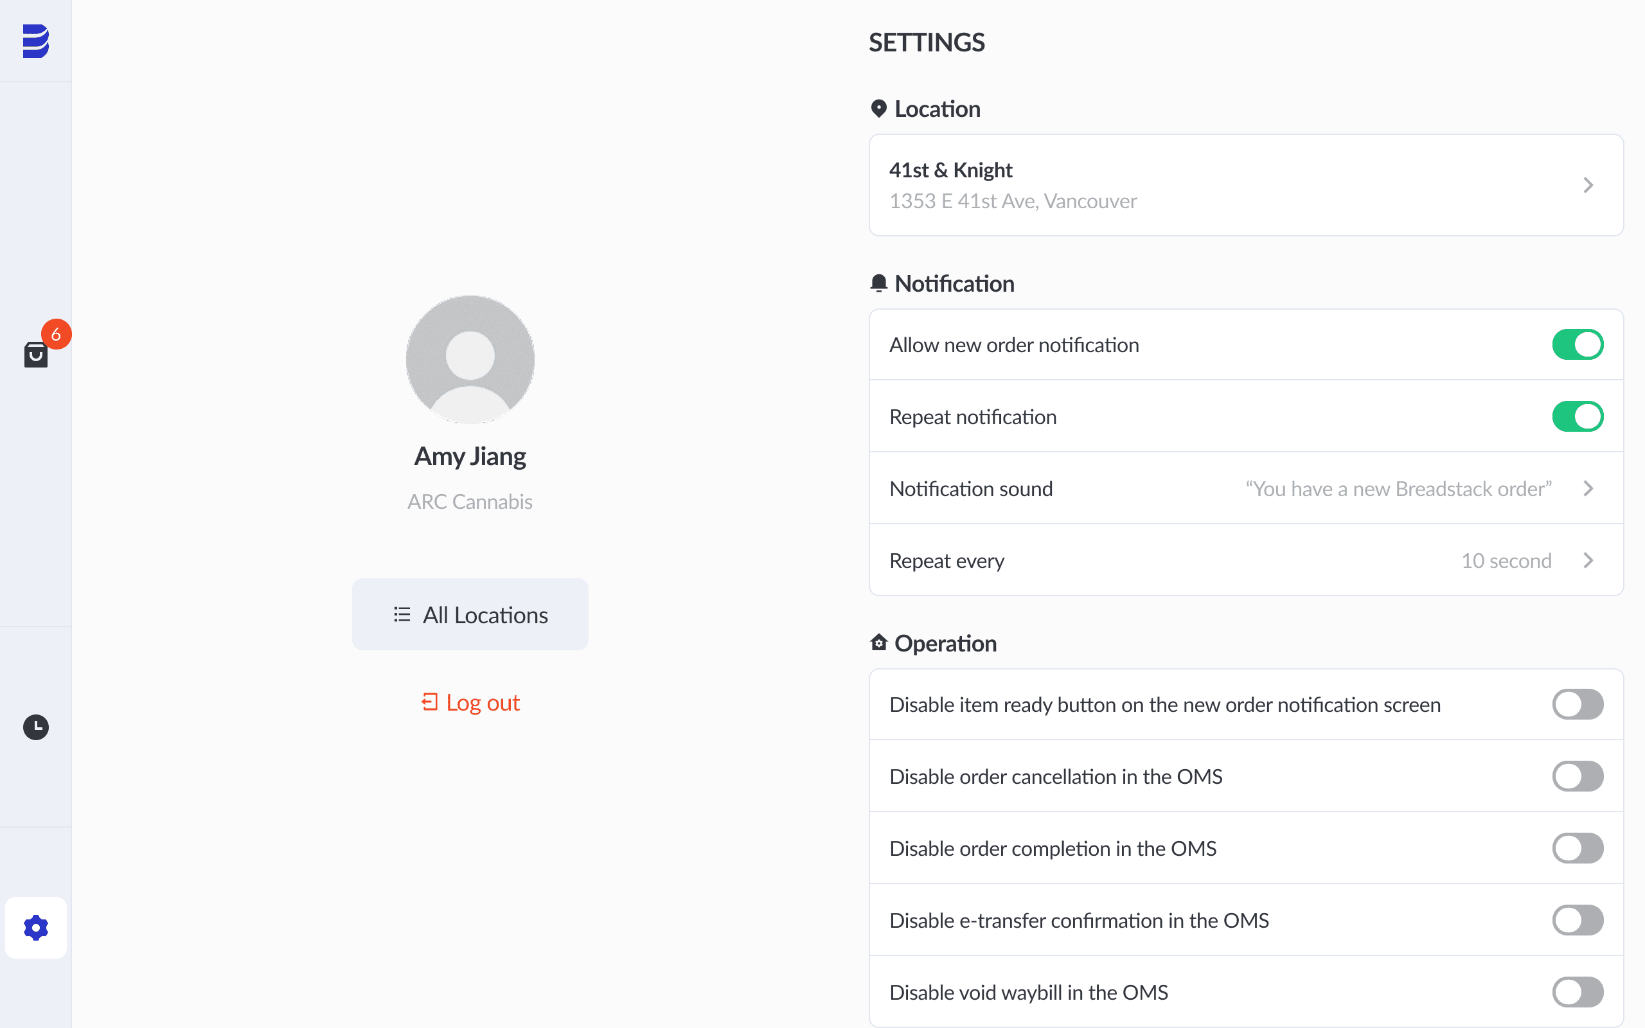
Task: Expand the 41st & Knight location chevron
Action: 1588,185
